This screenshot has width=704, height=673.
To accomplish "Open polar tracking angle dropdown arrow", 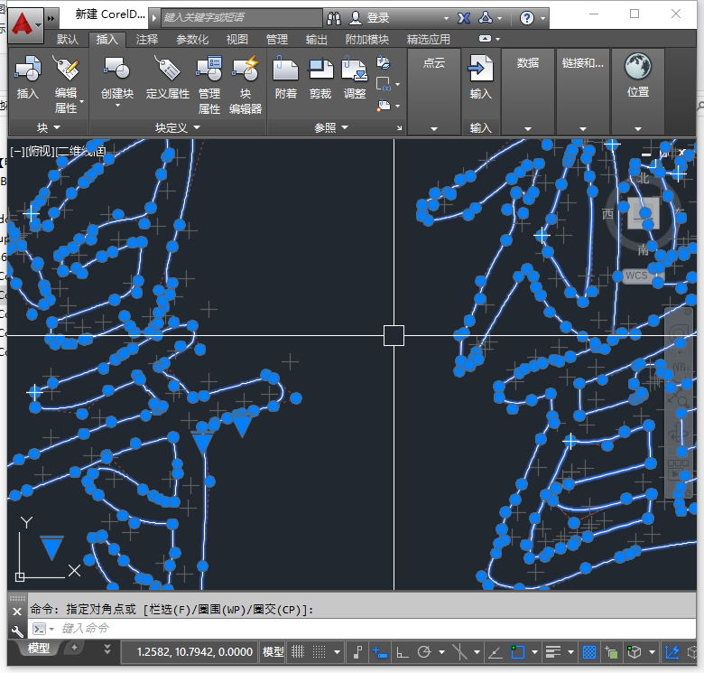I will tap(441, 652).
